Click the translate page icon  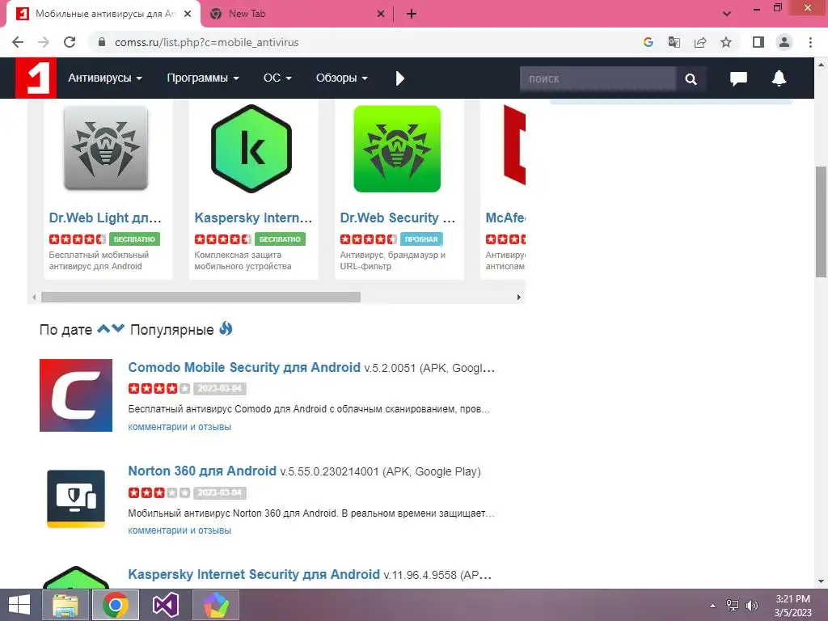point(674,42)
